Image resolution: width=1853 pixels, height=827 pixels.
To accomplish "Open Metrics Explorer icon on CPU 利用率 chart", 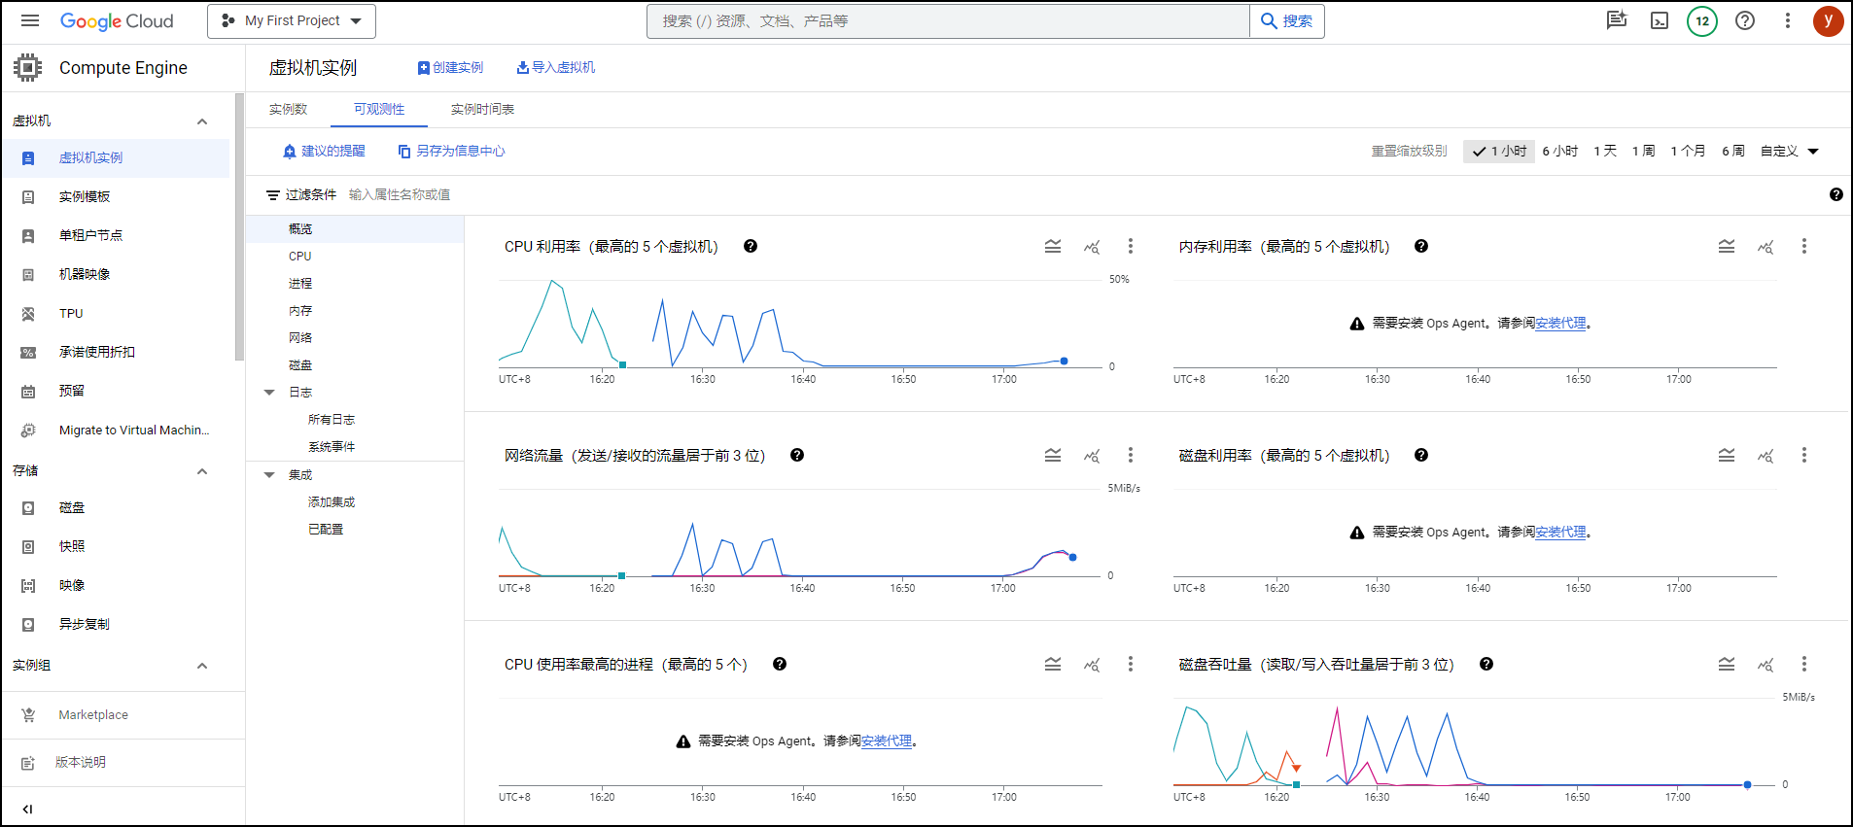I will coord(1092,246).
